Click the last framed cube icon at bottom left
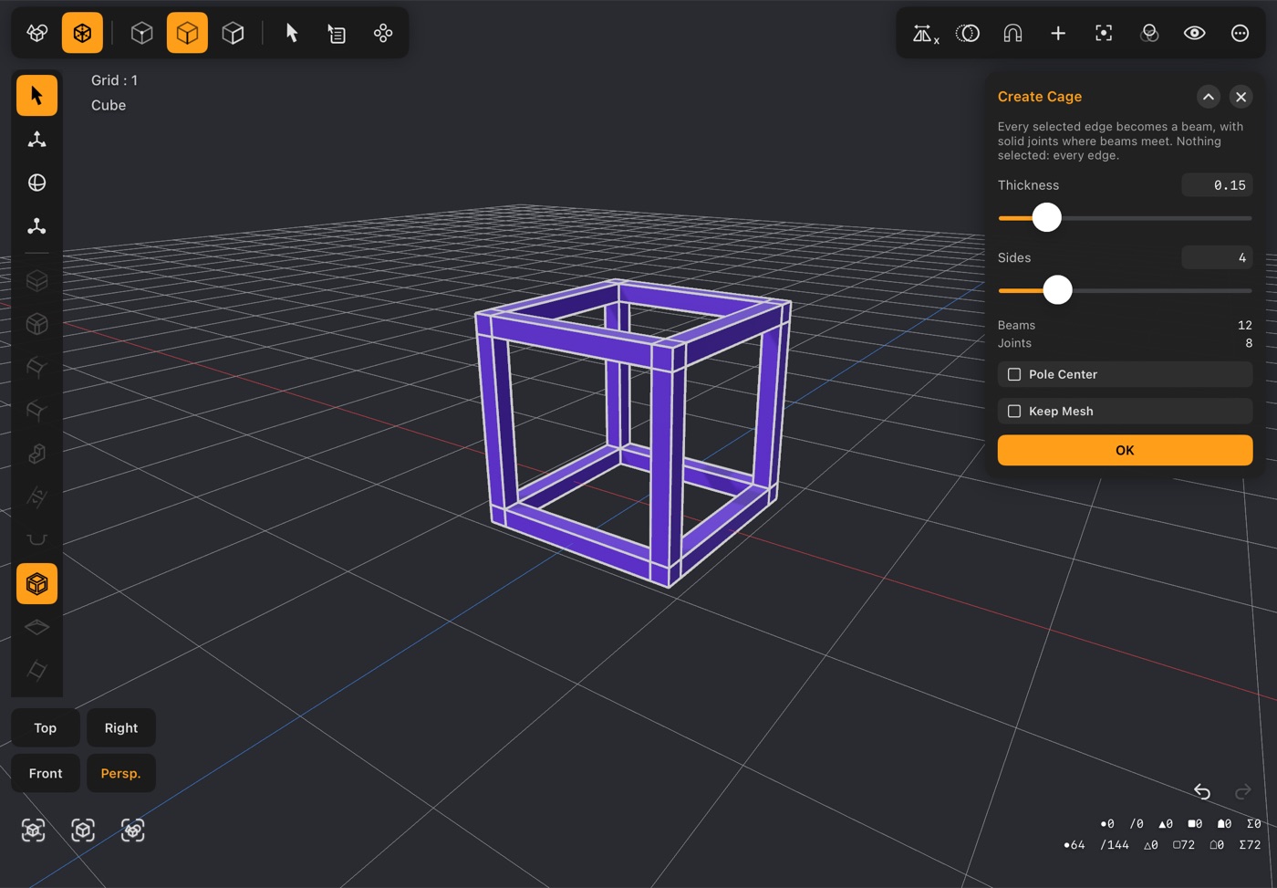Image resolution: width=1277 pixels, height=888 pixels. [x=133, y=830]
